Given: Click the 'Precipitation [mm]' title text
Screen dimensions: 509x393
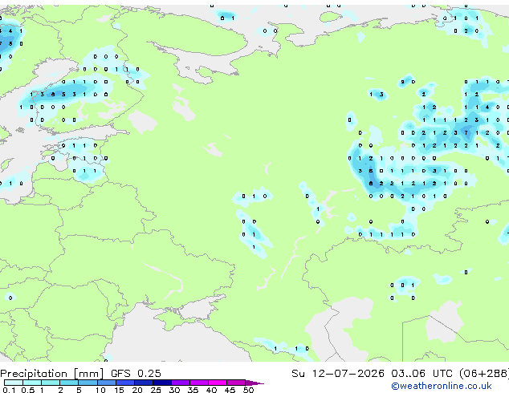Looking at the screenshot, I should pyautogui.click(x=52, y=374).
